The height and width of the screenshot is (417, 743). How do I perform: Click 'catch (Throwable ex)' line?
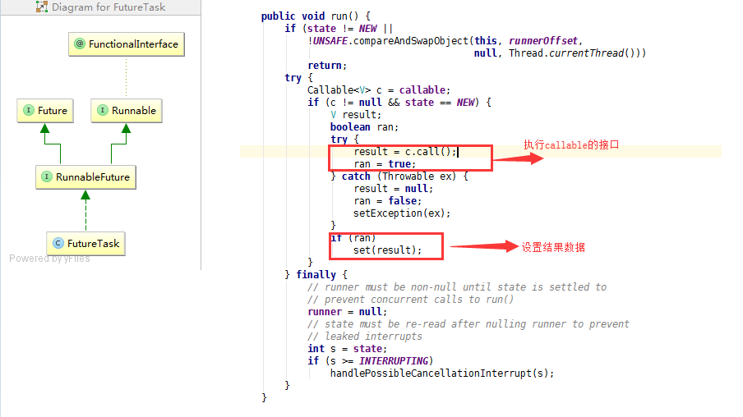point(399,176)
